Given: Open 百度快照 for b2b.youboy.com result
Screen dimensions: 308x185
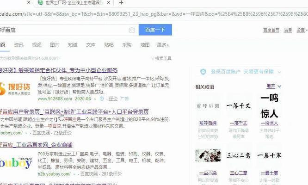Looking at the screenshot, I should pos(89,174).
